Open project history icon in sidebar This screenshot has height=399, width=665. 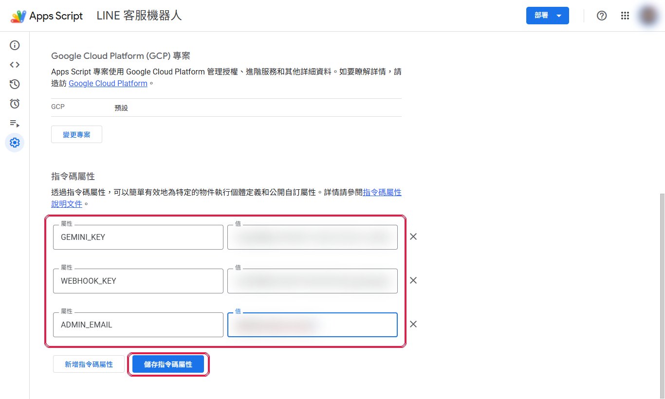pyautogui.click(x=15, y=84)
